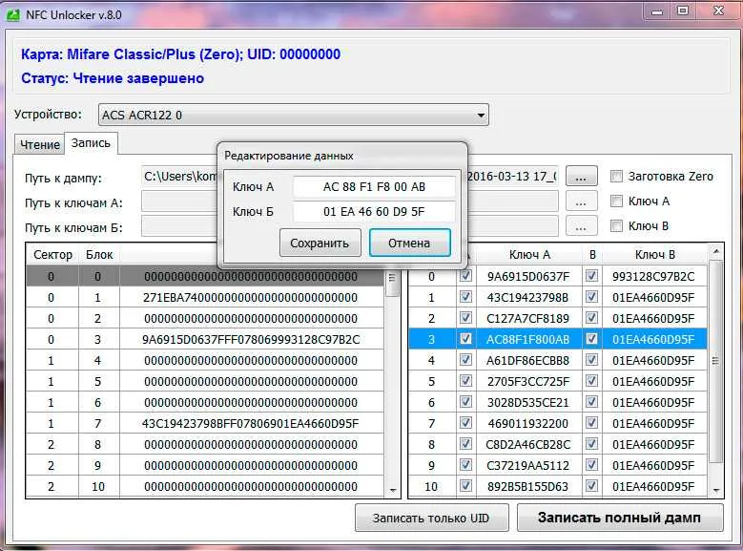The height and width of the screenshot is (551, 743).
Task: Click the Сектор column header
Action: click(x=52, y=255)
